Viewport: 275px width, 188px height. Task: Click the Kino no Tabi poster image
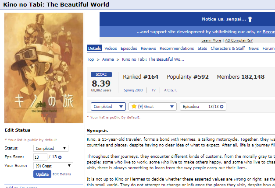tap(43, 68)
